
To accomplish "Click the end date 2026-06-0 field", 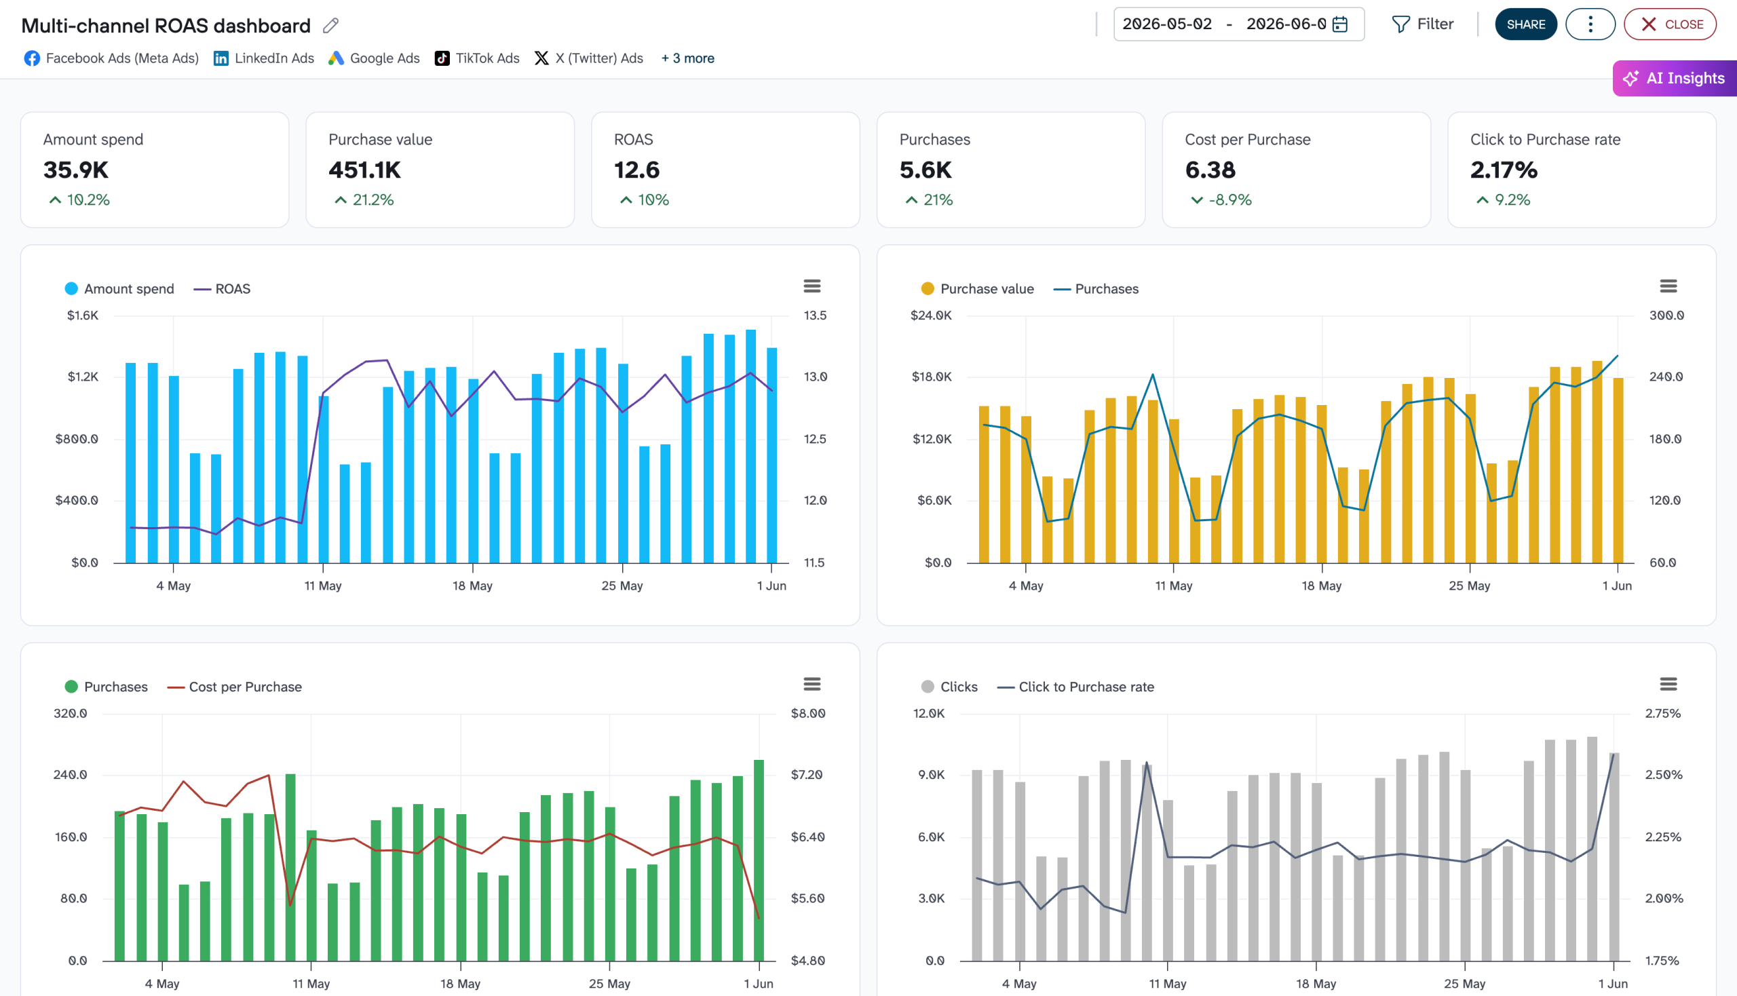I will click(x=1286, y=24).
